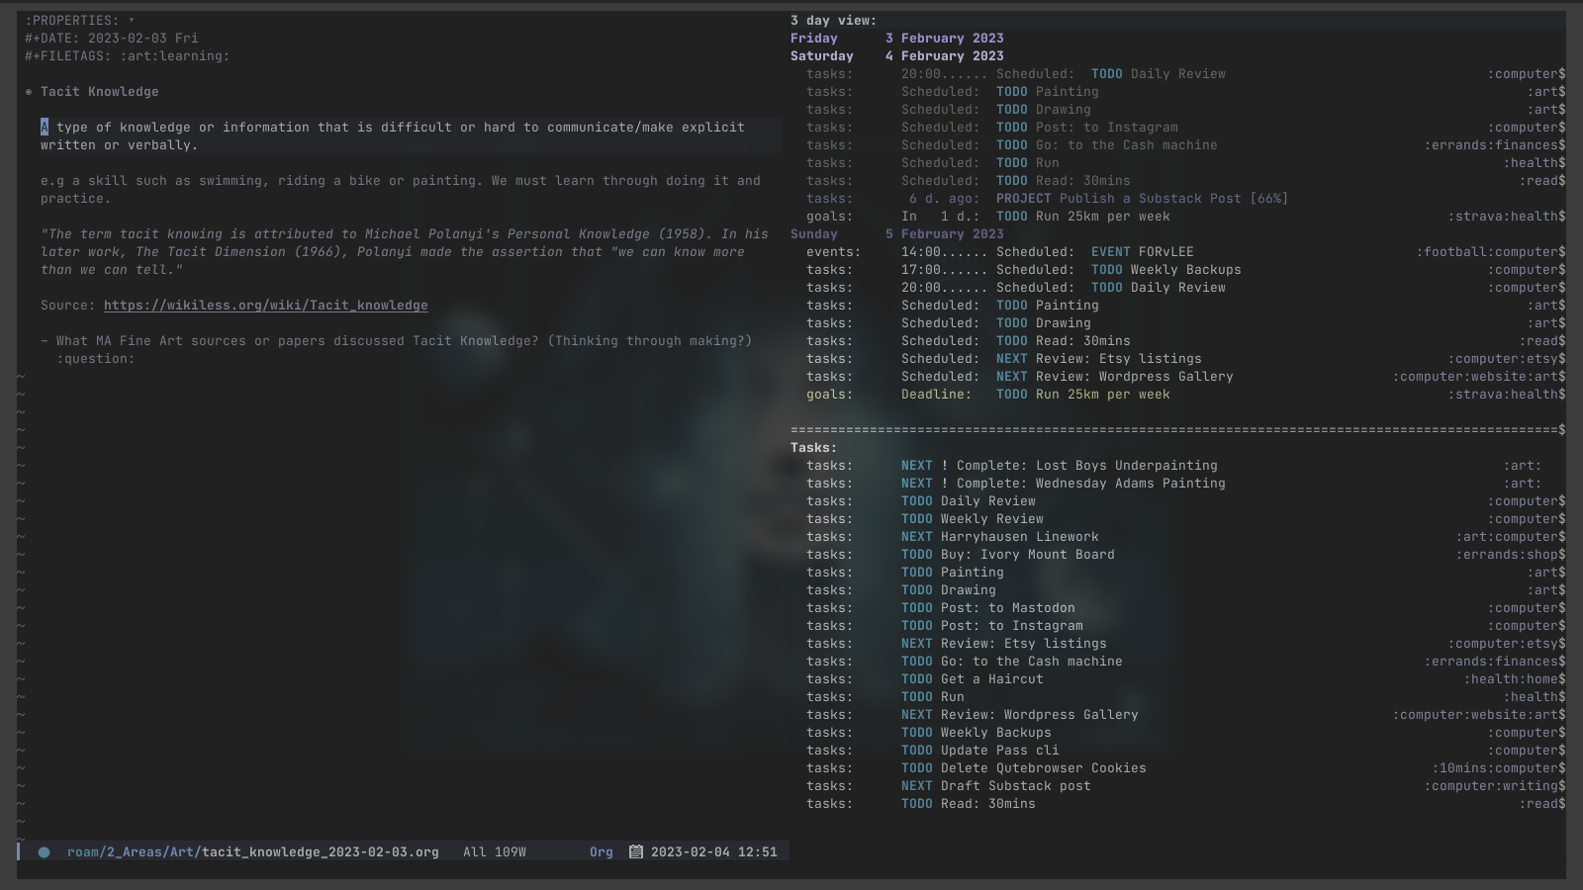Select the Saturday 4 February 2023 date header
1583x890 pixels.
point(897,56)
